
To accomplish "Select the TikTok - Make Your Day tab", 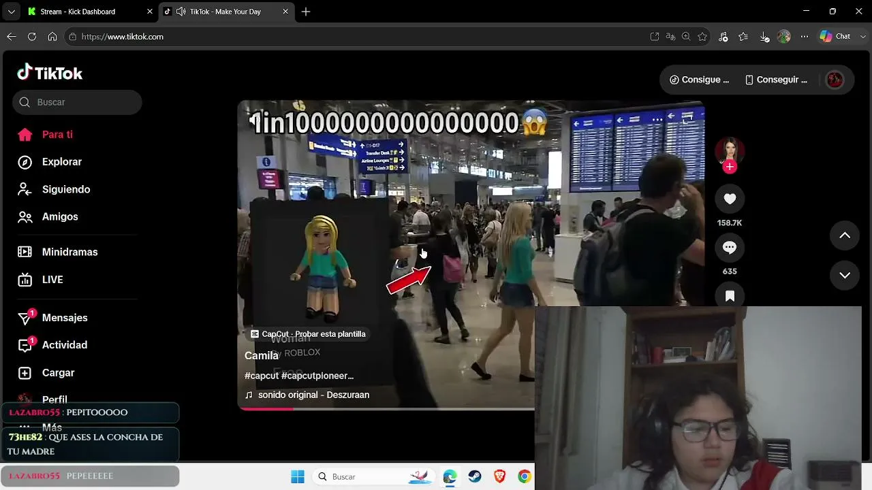I will click(225, 12).
